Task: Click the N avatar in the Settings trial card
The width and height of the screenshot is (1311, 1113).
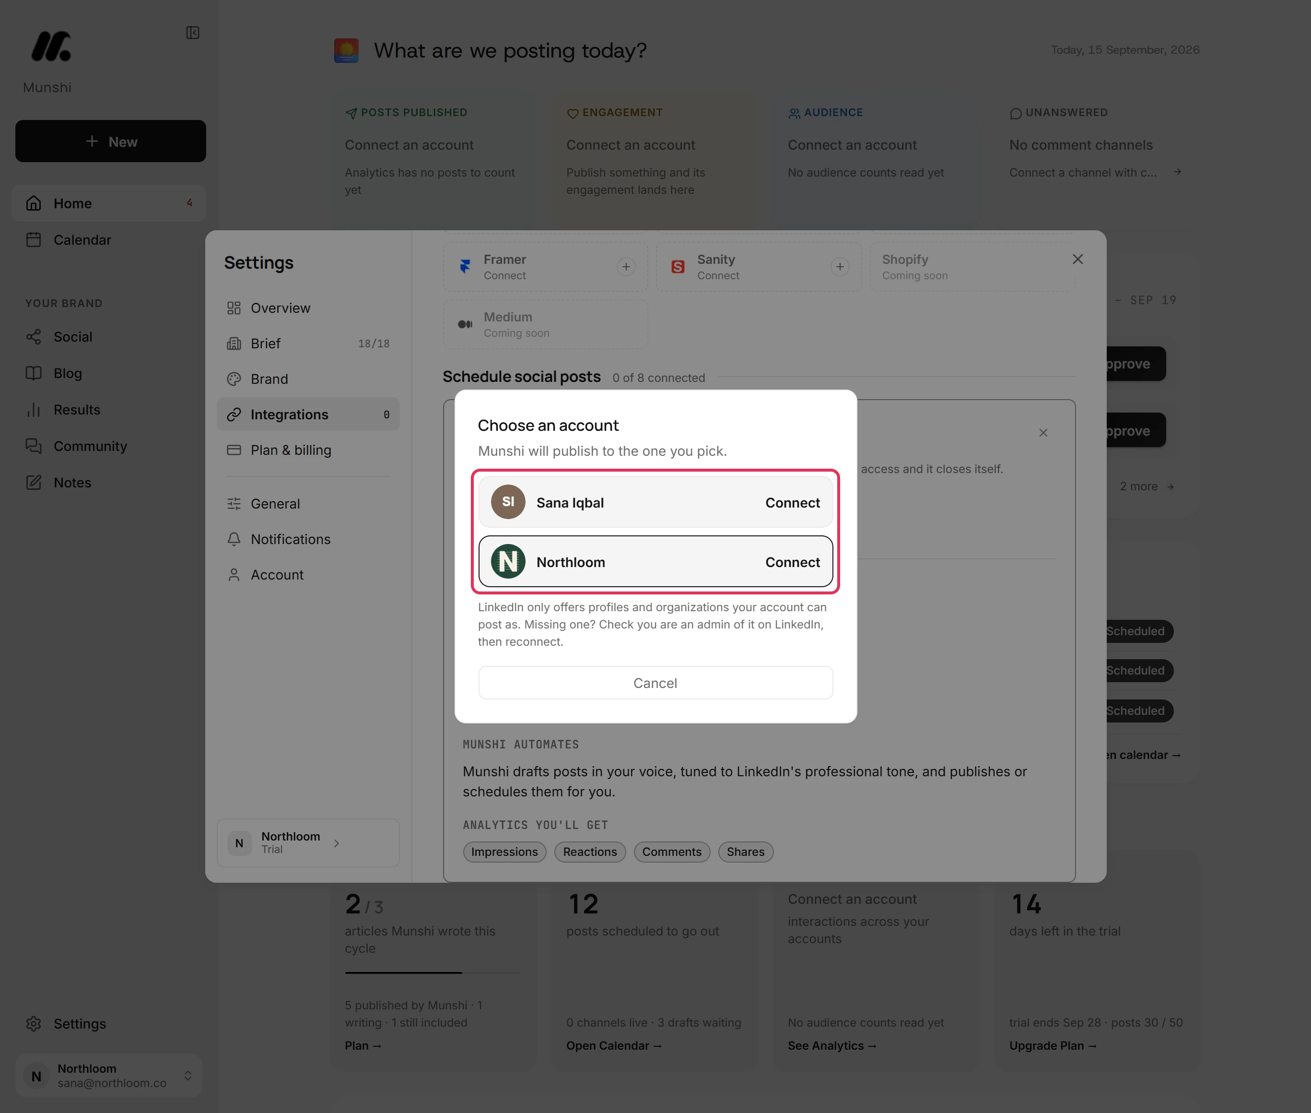Action: (239, 843)
